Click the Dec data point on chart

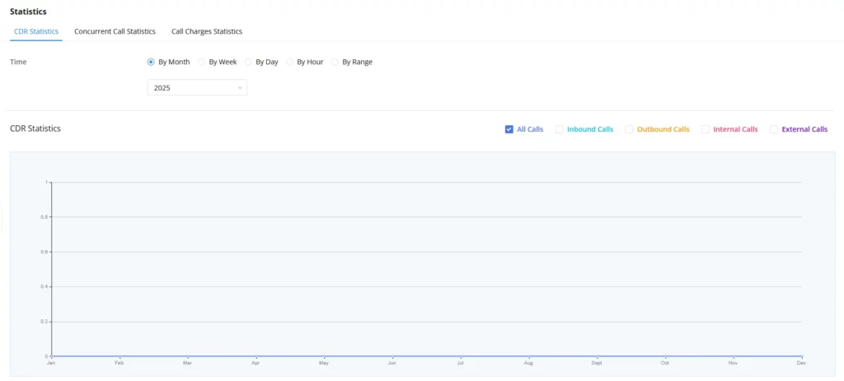pos(802,355)
